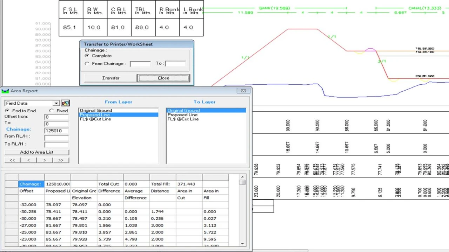
Task: Click the Transfer to Printer/WorkSheet title bar
Action: click(137, 44)
